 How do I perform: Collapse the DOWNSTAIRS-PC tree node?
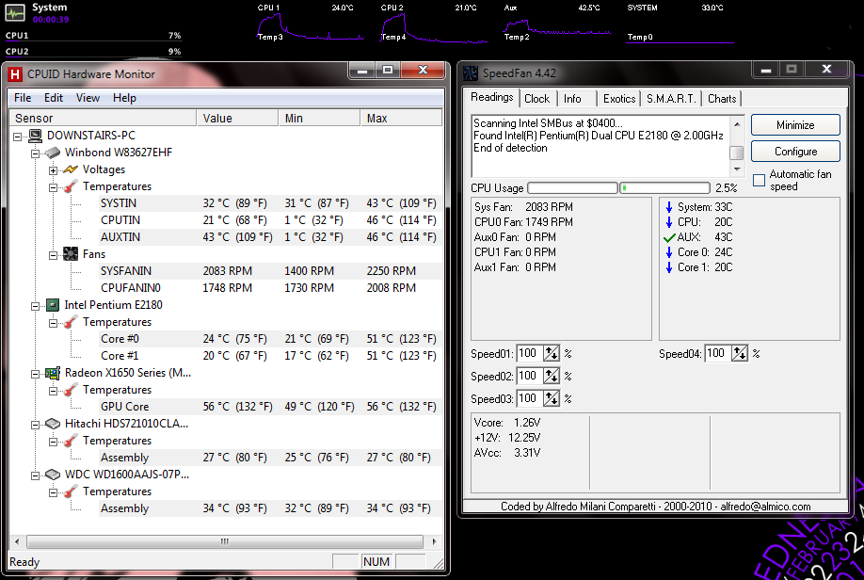[17, 137]
